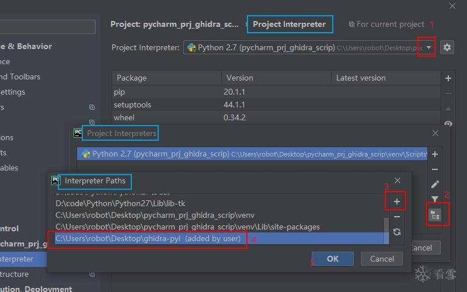This screenshot has height=292, width=467.
Task: Close the Project Interpreters dialog
Action: coord(435,133)
